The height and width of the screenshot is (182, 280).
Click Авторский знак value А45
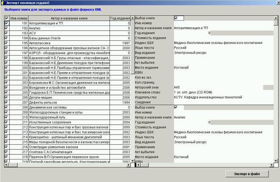point(177,87)
